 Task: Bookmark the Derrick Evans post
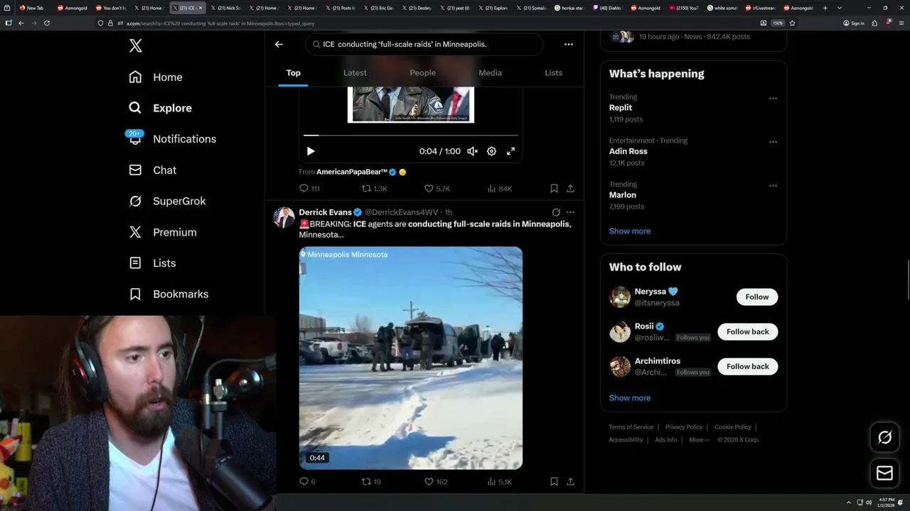(554, 481)
